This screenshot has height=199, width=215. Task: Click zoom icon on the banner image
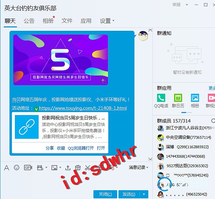[x=103, y=81]
